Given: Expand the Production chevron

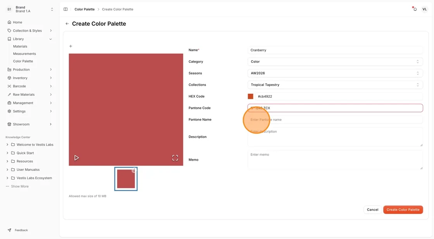Looking at the screenshot, I should (x=51, y=69).
